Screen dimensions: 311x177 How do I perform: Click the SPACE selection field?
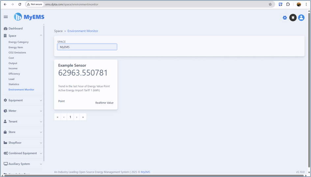click(x=87, y=47)
